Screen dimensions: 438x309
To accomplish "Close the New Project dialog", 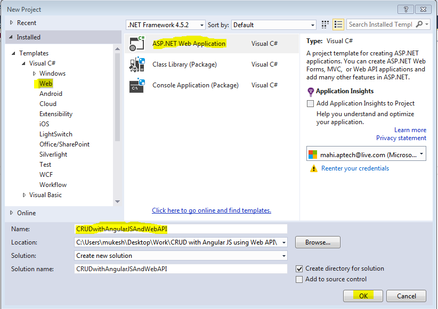I will [x=423, y=9].
